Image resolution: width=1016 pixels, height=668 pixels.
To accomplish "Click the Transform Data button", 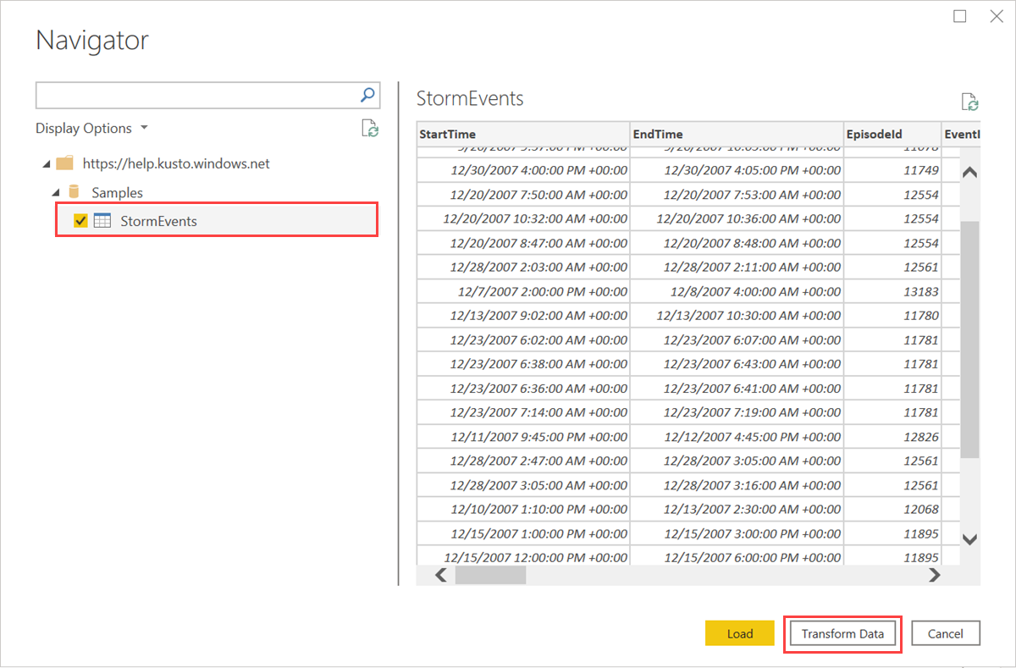I will (x=842, y=633).
